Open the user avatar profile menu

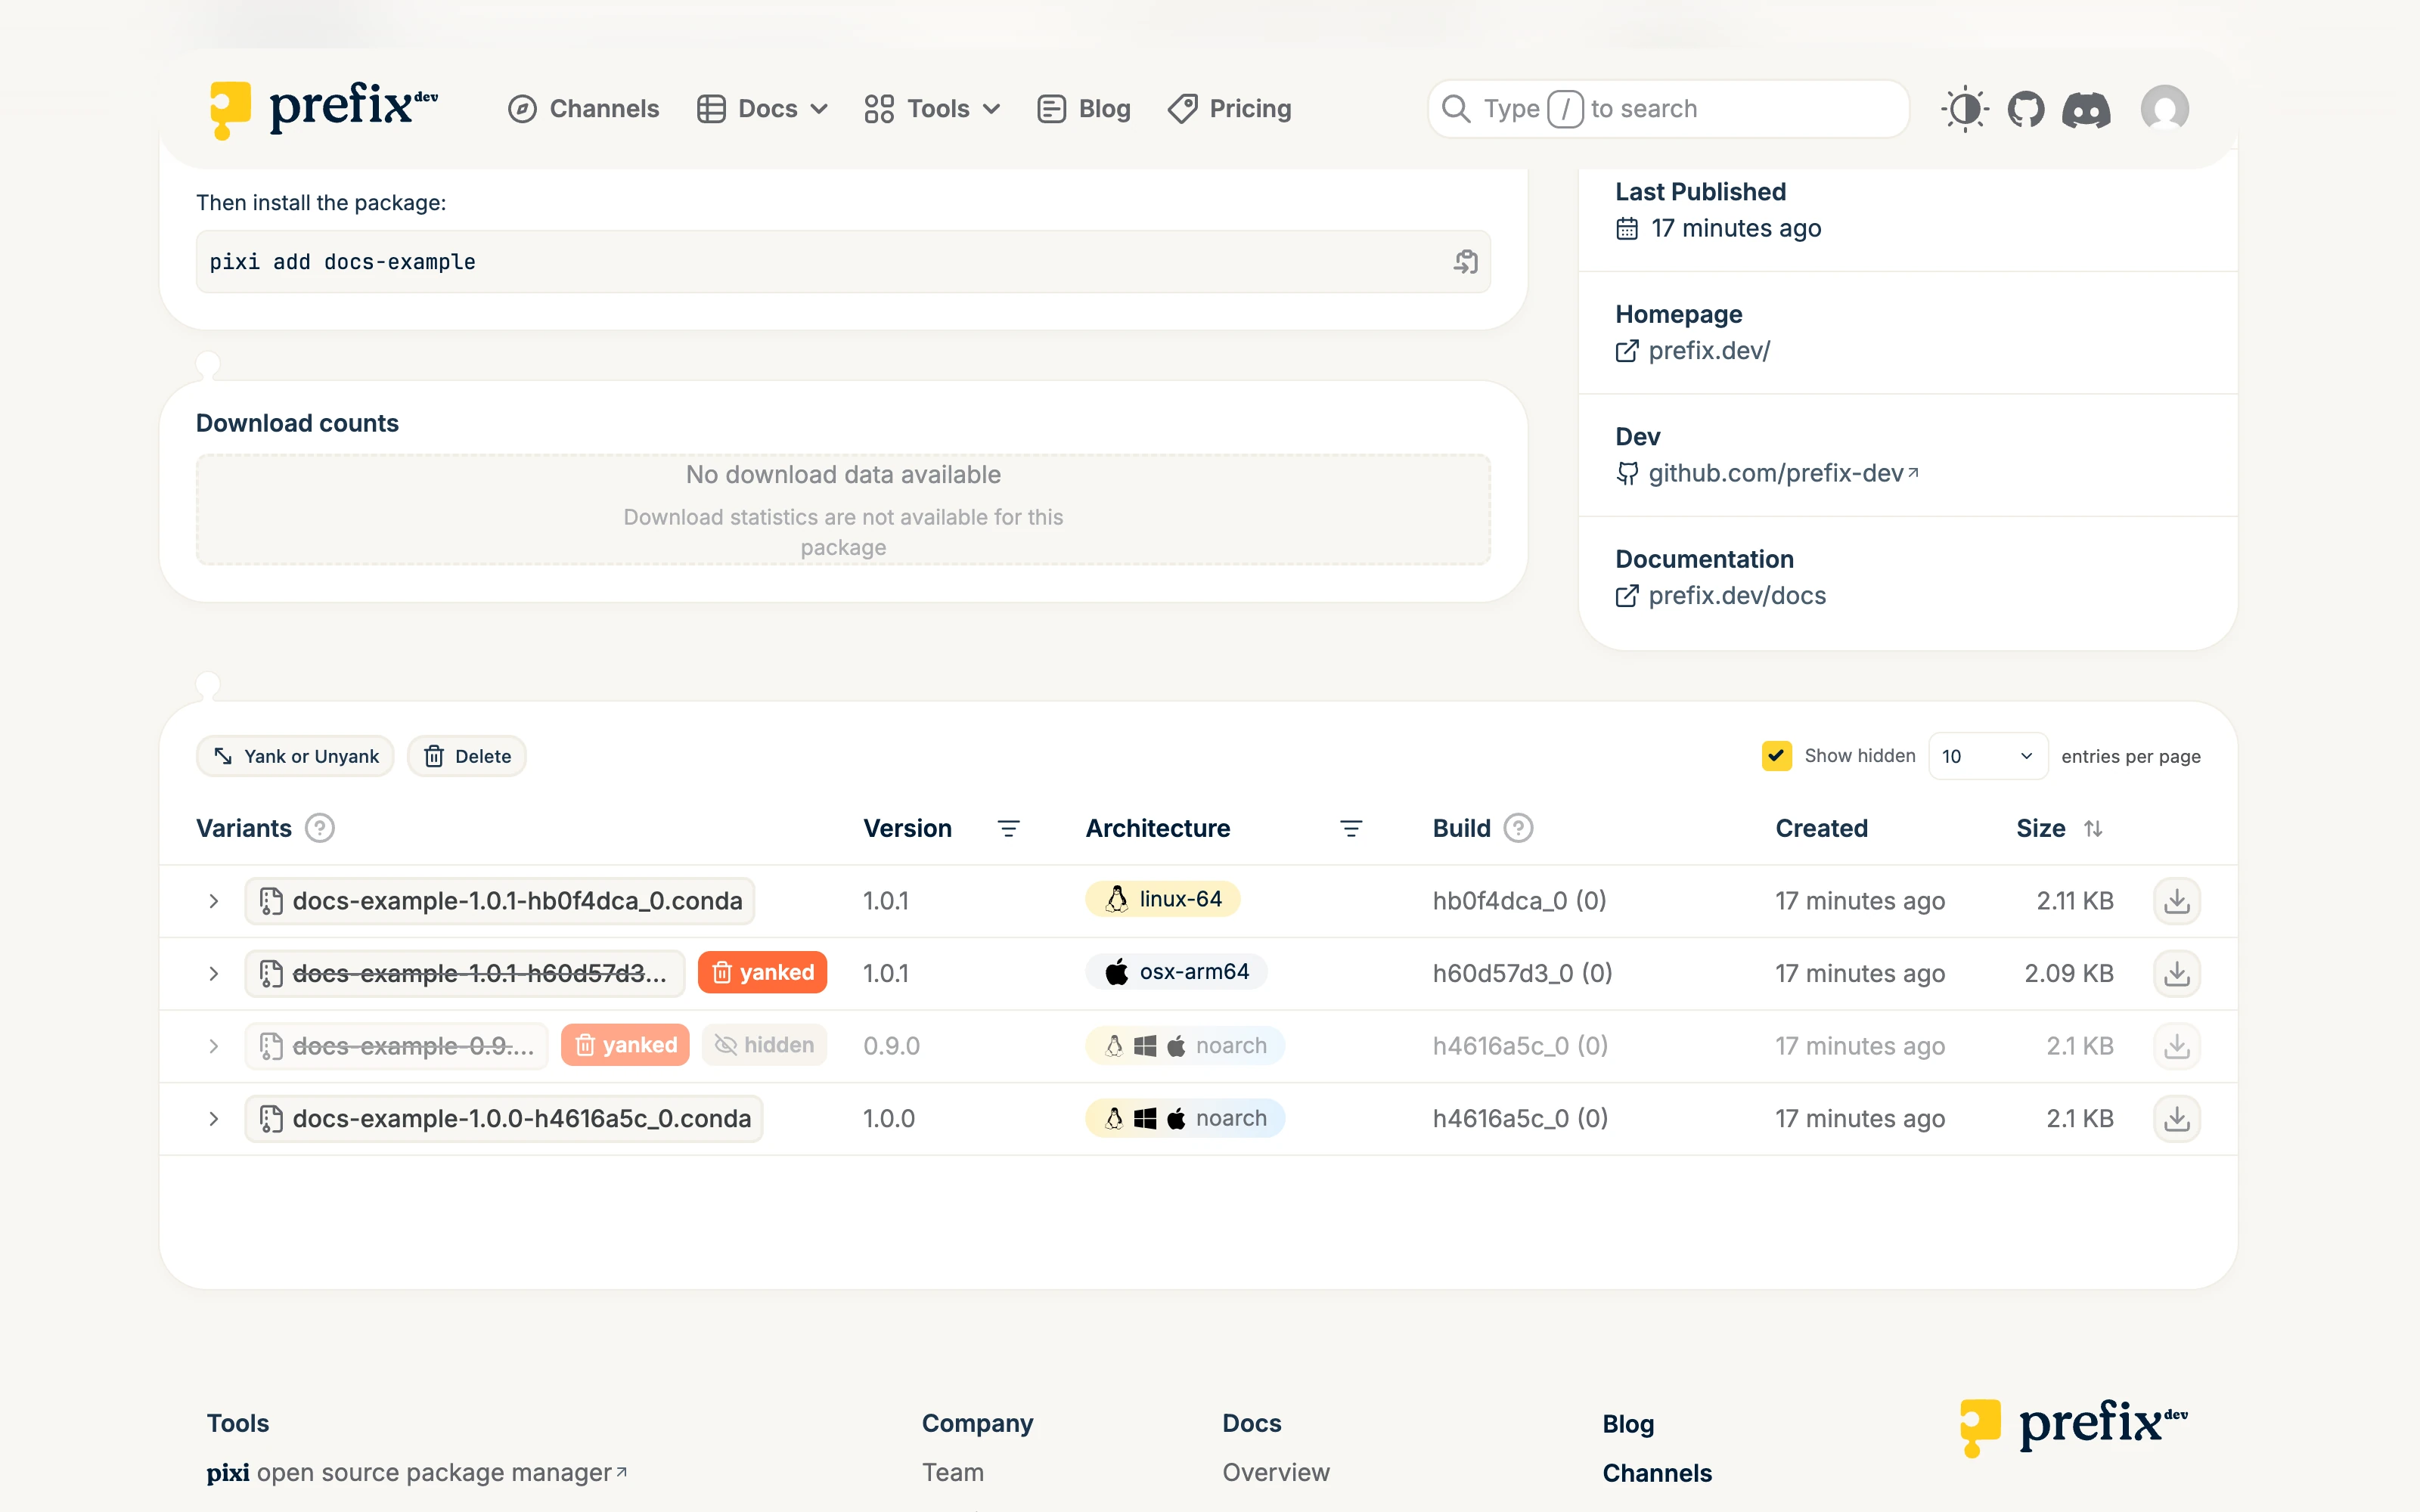(2165, 108)
